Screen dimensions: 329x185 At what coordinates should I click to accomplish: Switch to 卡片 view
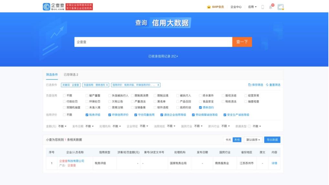(x=228, y=140)
